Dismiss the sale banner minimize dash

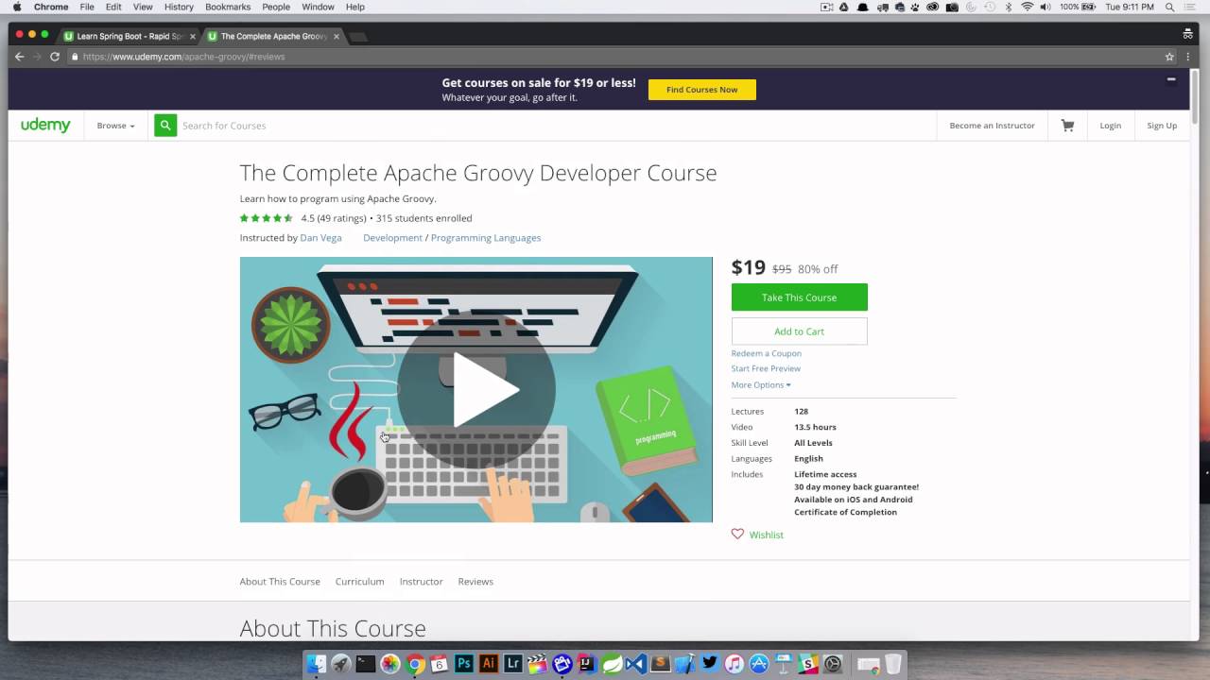(1171, 79)
